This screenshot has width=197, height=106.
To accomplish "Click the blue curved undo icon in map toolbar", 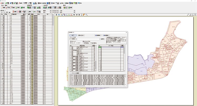I will point(59,15).
